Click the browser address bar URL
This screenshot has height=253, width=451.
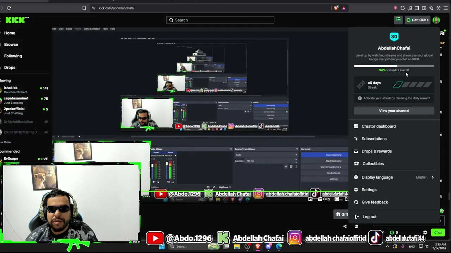coord(116,8)
